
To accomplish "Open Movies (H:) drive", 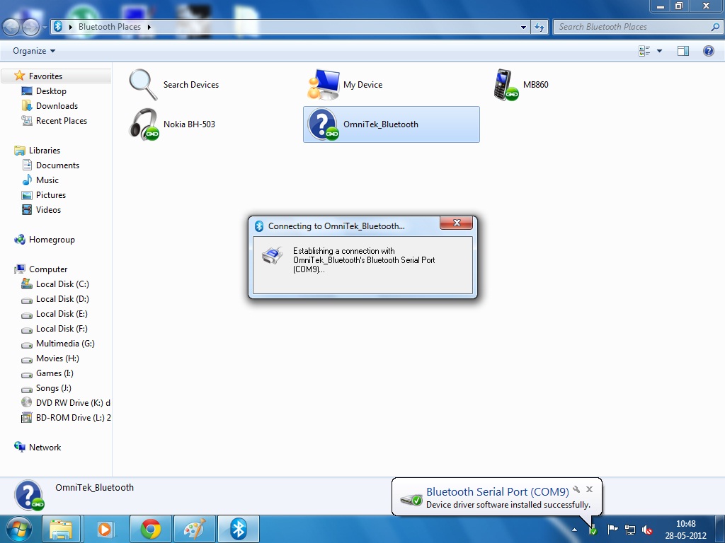I will pos(57,358).
